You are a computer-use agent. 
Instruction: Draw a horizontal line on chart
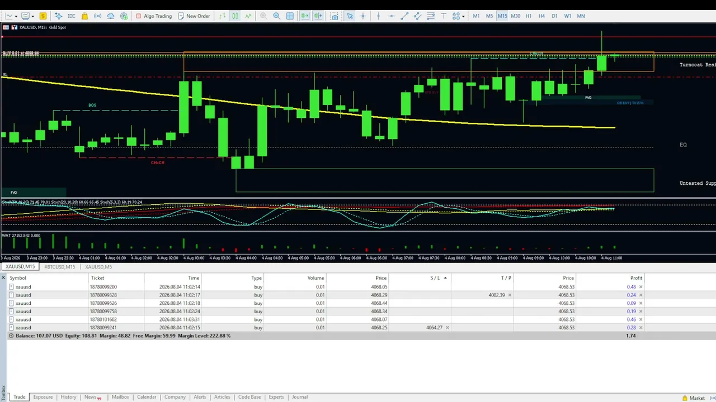pos(391,16)
